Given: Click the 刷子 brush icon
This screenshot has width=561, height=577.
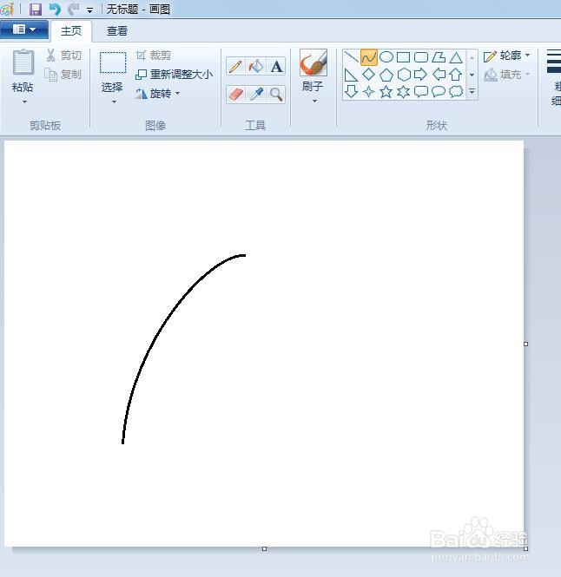Looking at the screenshot, I should coord(313,62).
